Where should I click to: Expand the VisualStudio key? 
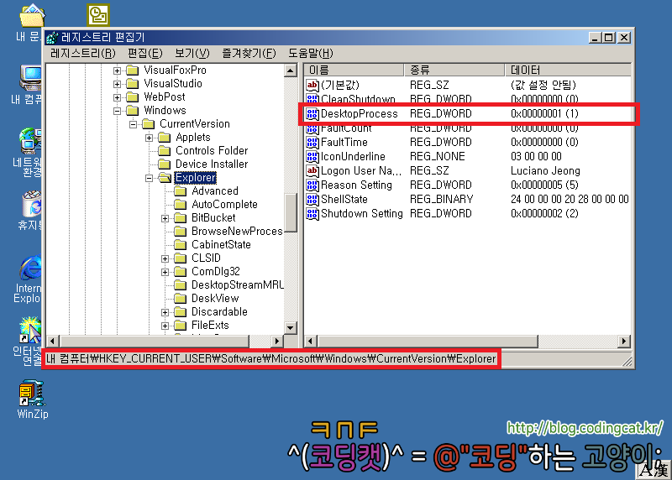click(117, 84)
